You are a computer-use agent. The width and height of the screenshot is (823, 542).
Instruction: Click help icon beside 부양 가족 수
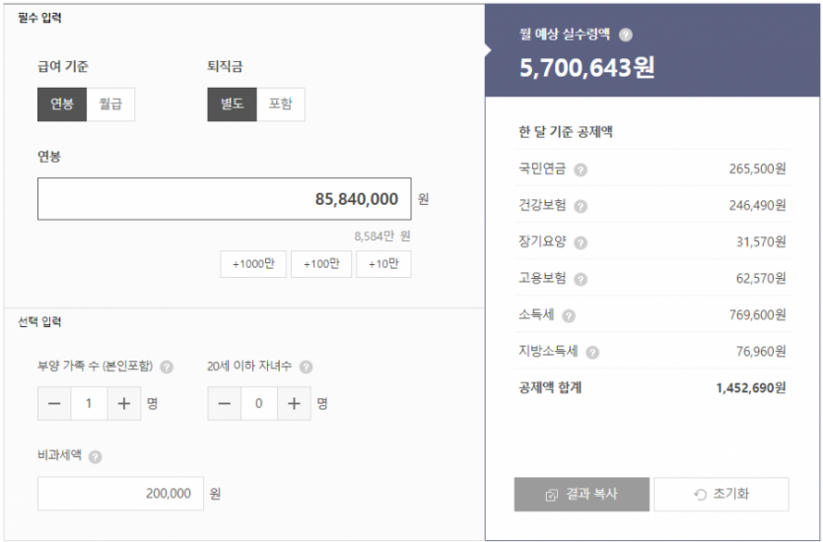[167, 368]
